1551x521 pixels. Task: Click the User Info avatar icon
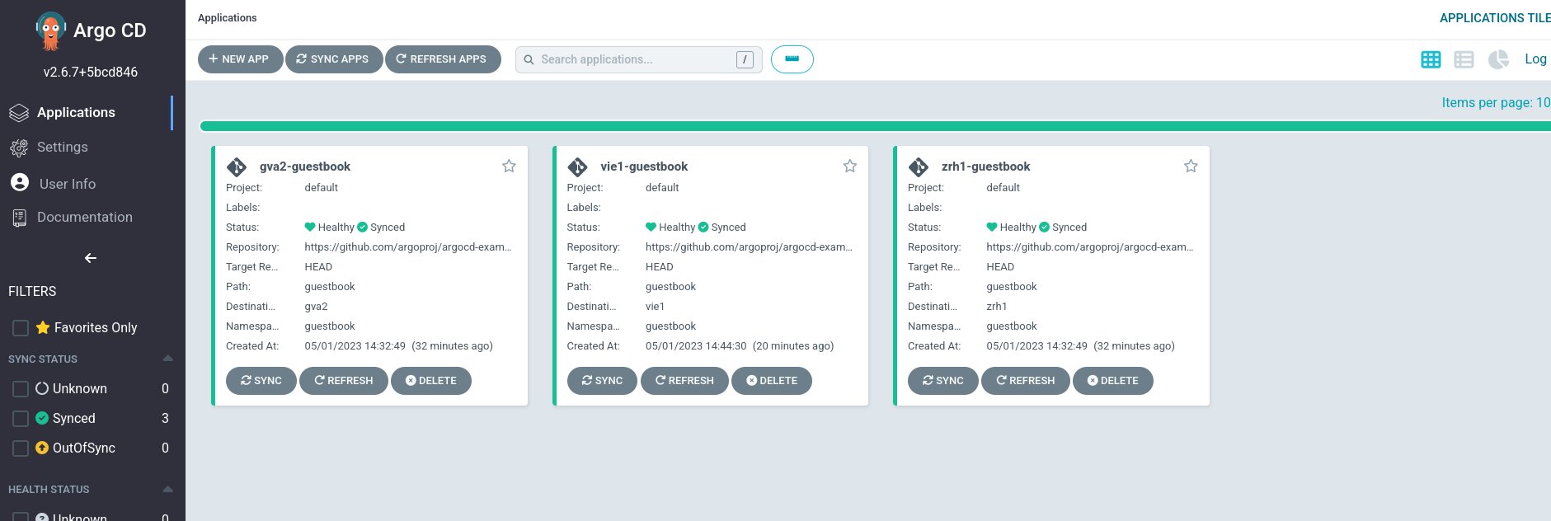[20, 182]
